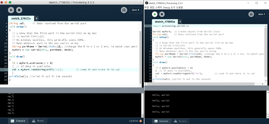
Task: Click the Updates notification in the left window
Action: point(135,121)
